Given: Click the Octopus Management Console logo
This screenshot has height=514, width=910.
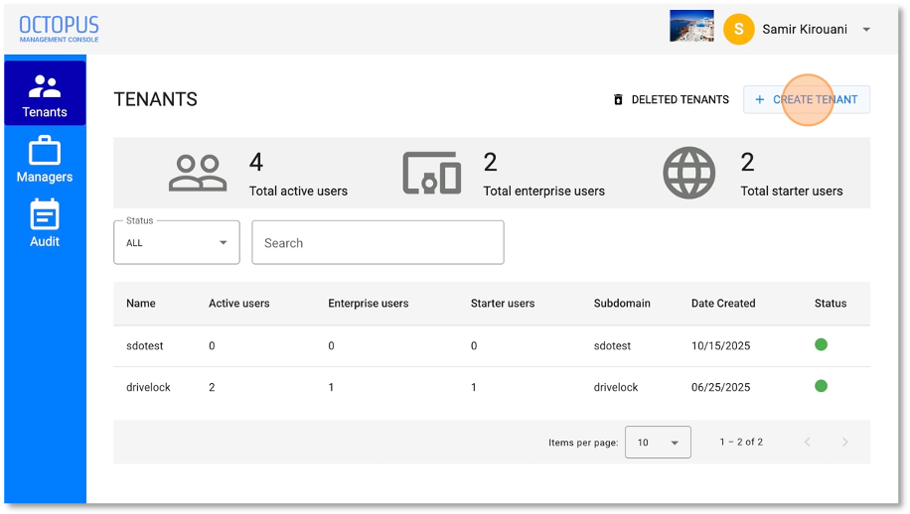Looking at the screenshot, I should 59,29.
